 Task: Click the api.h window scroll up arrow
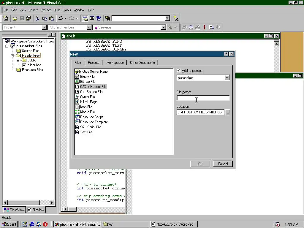coord(277,44)
